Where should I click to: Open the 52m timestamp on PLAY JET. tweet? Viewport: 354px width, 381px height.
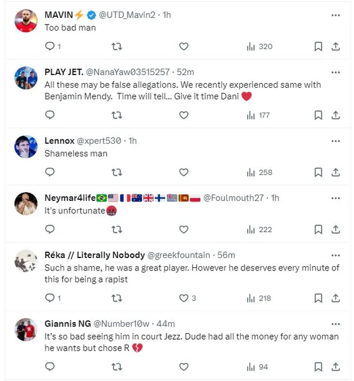click(186, 72)
